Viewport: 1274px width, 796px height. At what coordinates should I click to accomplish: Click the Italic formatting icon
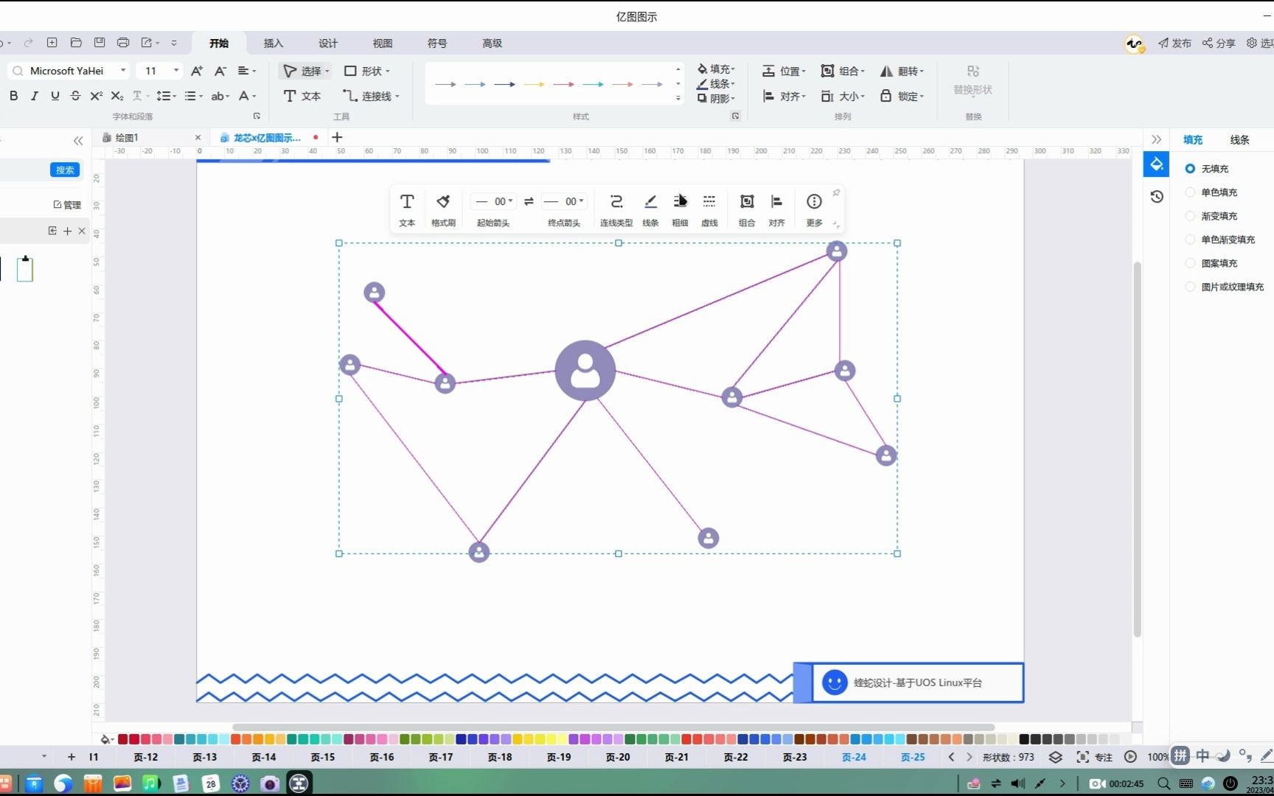[34, 96]
